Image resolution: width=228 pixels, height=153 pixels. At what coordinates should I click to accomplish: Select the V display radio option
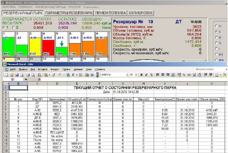216,32
